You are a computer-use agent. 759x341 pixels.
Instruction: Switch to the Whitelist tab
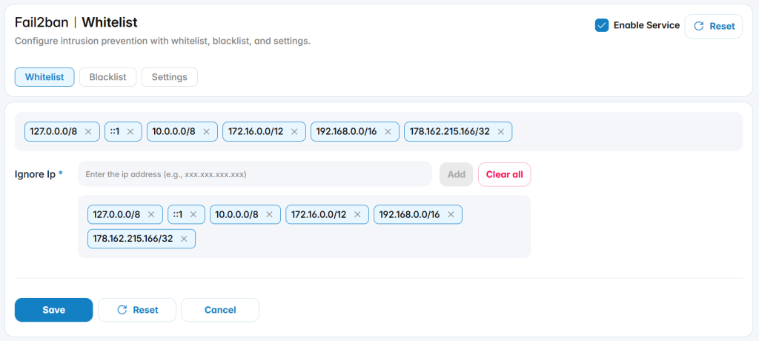tap(44, 77)
